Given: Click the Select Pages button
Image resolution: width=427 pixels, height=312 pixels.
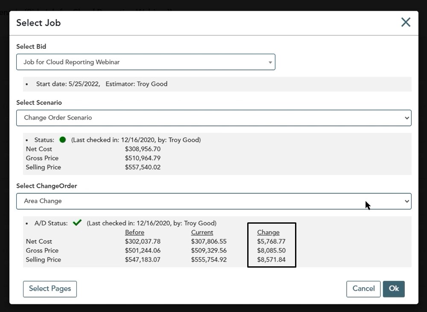Looking at the screenshot, I should pos(50,289).
